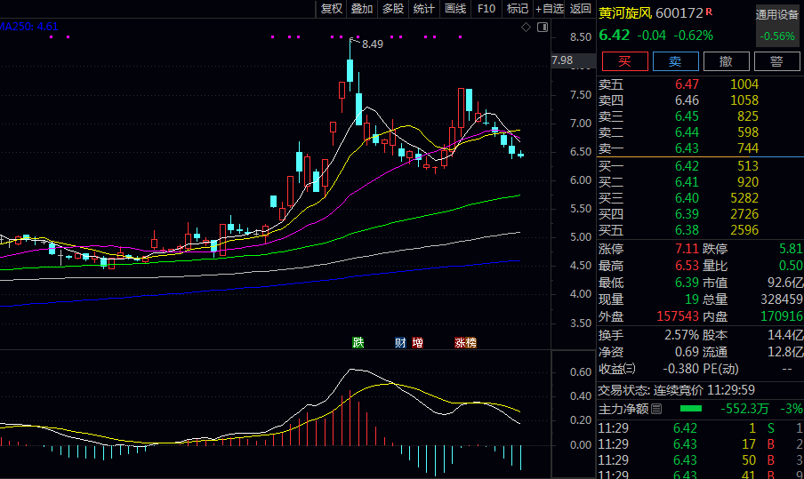
Task: Click the red 增 event marker
Action: pyautogui.click(x=417, y=342)
